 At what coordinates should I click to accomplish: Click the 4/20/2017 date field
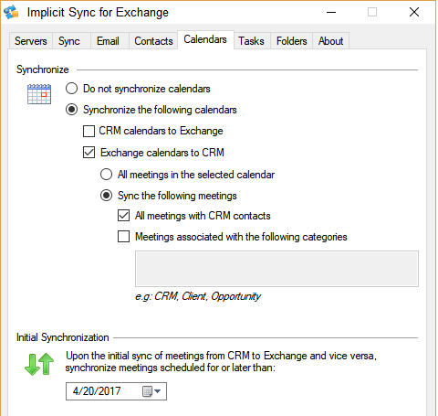116,391
